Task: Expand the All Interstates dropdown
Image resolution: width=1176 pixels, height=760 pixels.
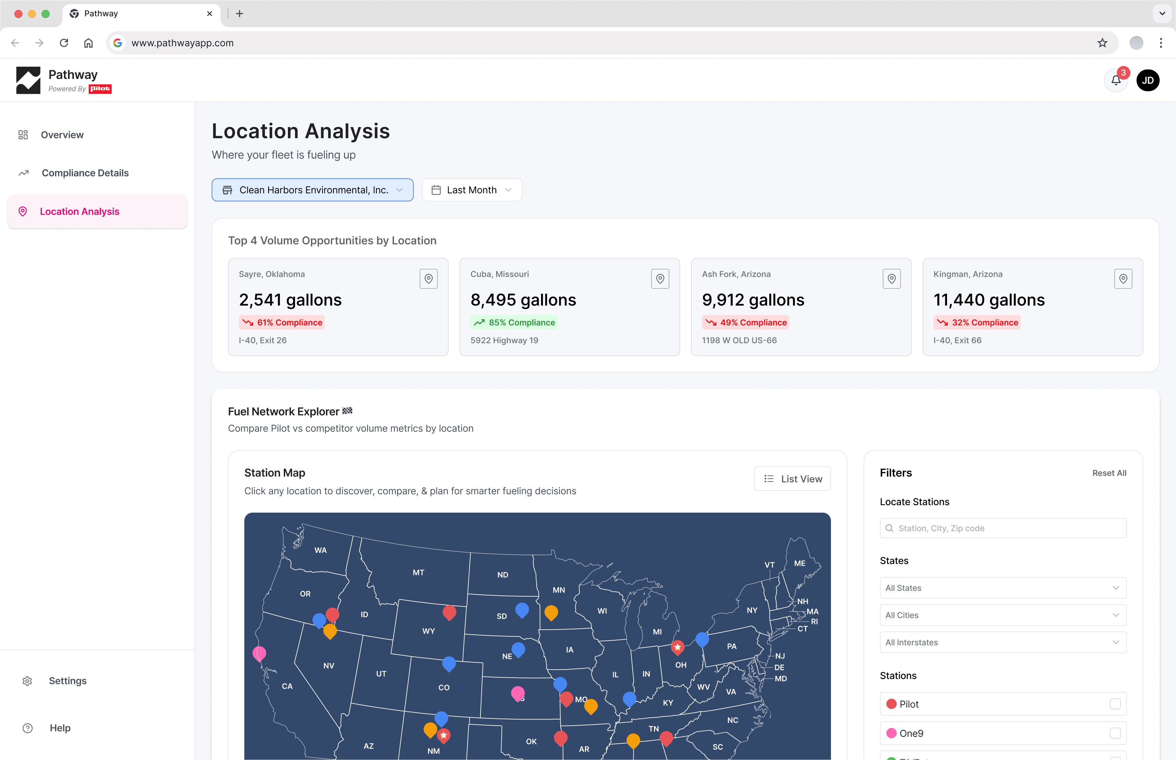Action: 1003,642
